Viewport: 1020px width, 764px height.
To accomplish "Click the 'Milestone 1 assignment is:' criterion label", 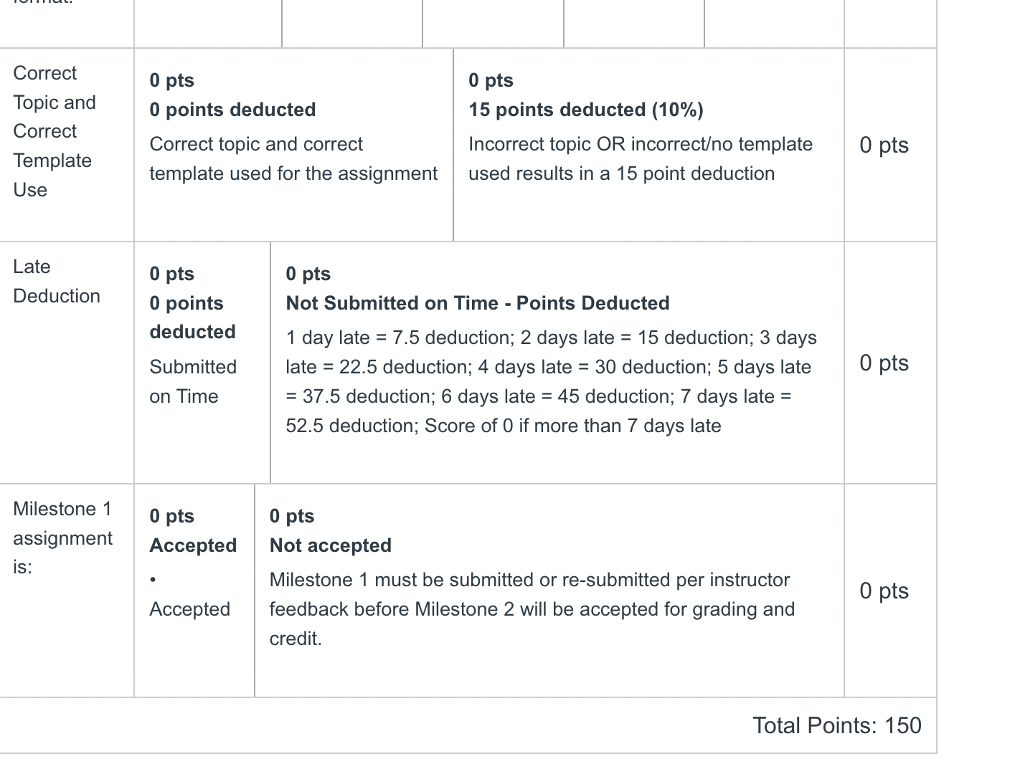I will tap(62, 538).
